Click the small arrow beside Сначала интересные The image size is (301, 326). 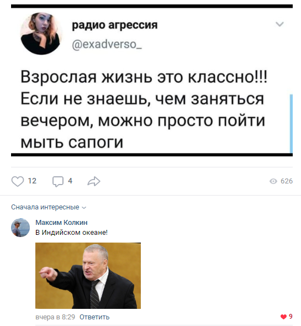click(84, 208)
